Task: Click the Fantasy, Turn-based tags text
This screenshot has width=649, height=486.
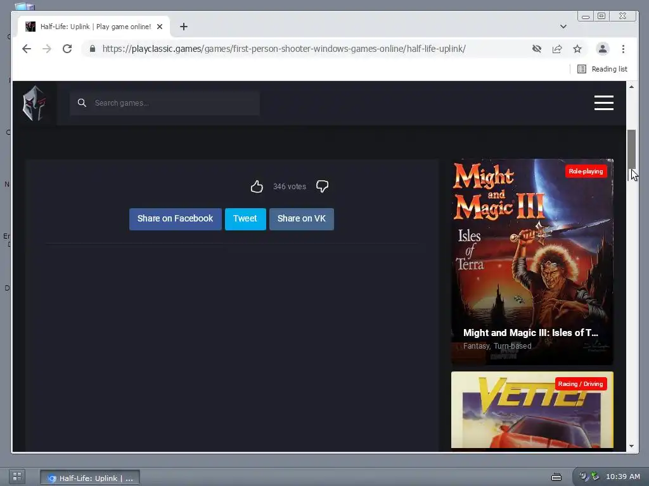Action: pyautogui.click(x=497, y=346)
